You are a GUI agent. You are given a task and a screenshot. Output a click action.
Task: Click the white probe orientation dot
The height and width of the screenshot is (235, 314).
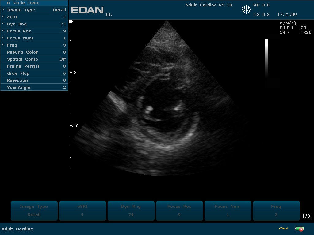pyautogui.click(x=71, y=21)
